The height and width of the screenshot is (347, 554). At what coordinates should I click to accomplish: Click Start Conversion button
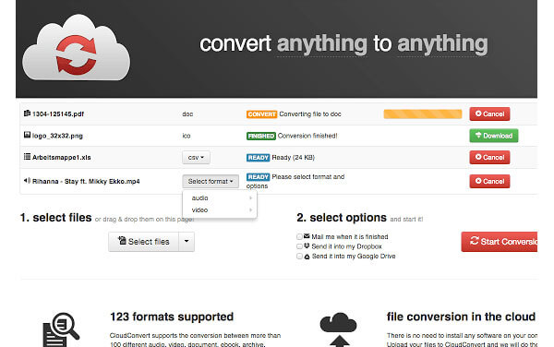point(500,242)
